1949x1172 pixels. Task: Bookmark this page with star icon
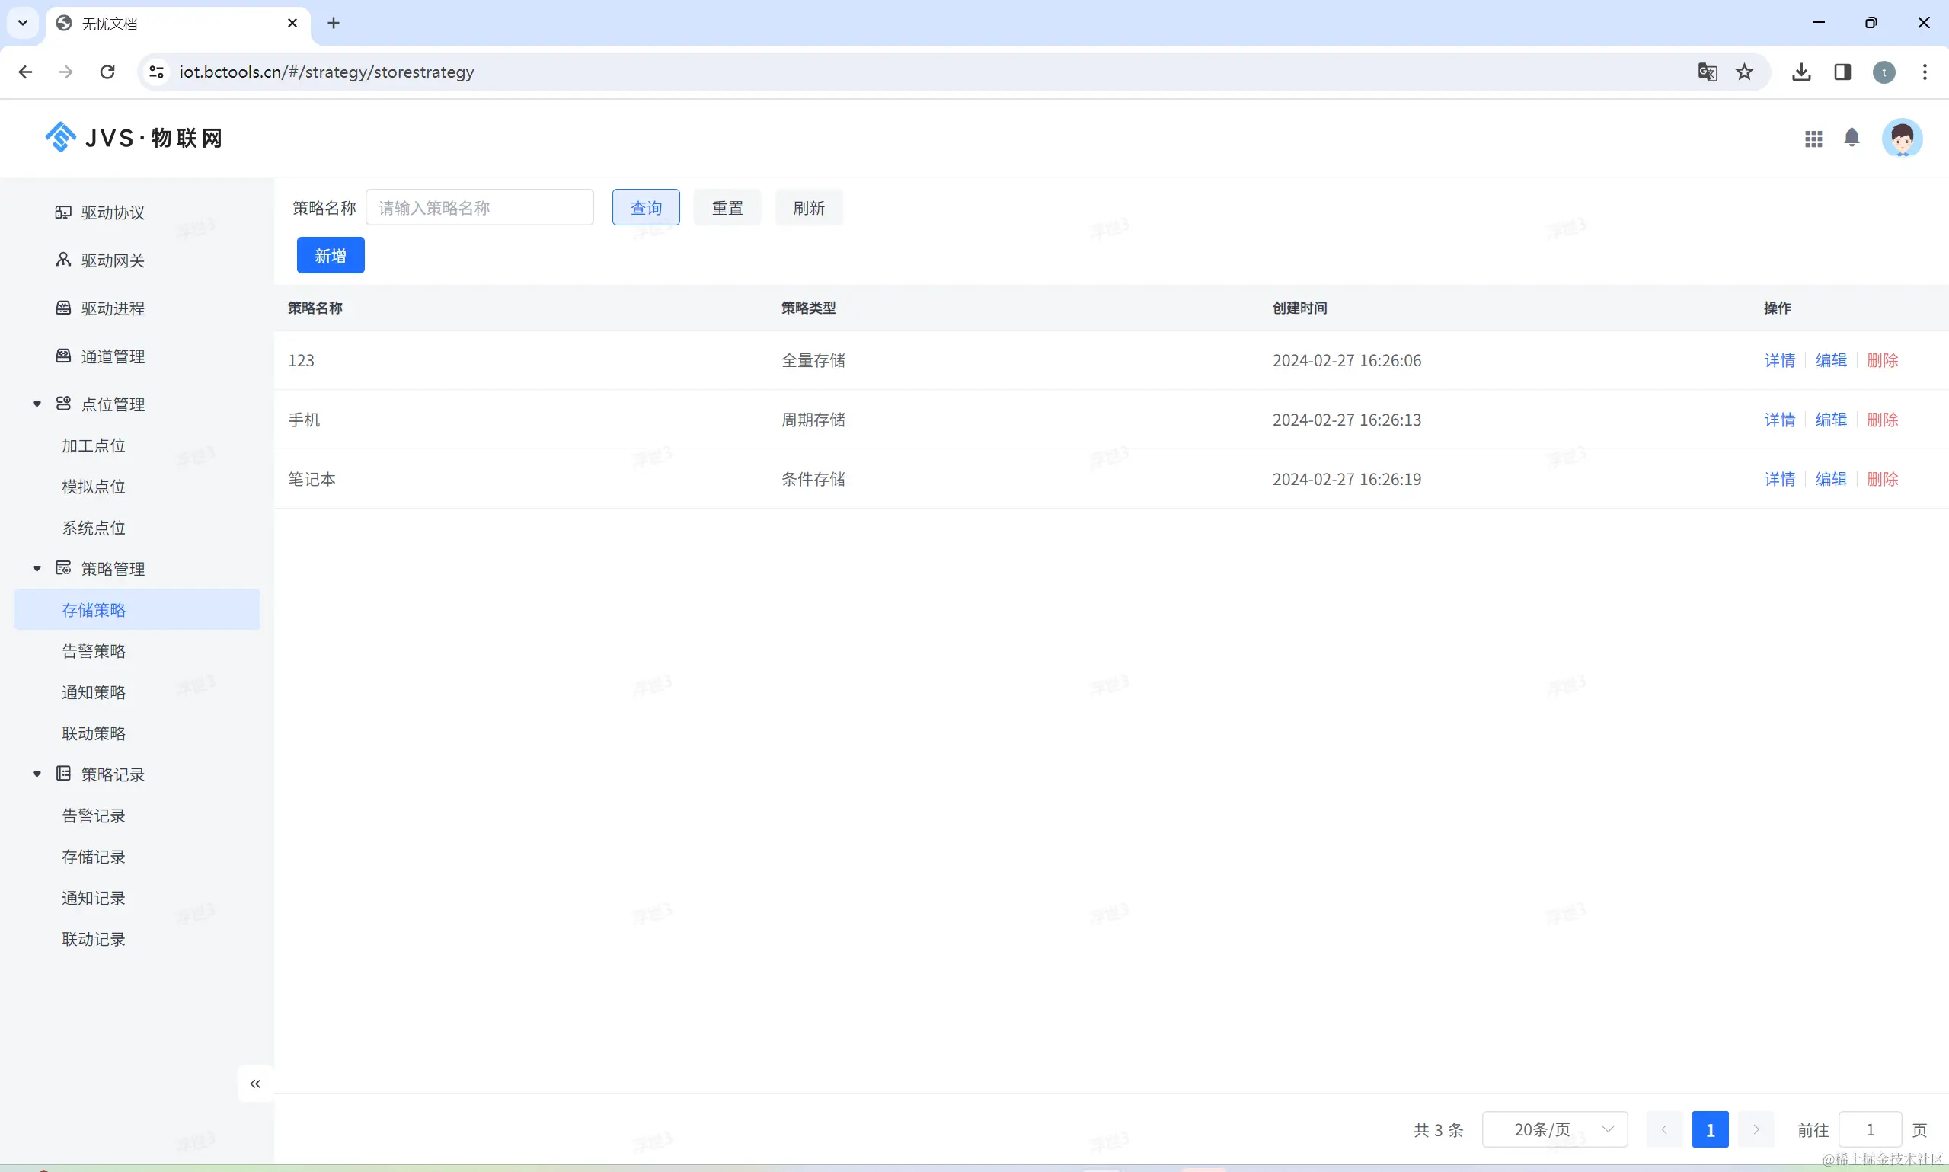click(1744, 72)
